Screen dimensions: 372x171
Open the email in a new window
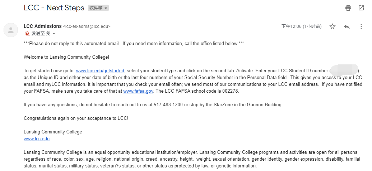pos(361,8)
